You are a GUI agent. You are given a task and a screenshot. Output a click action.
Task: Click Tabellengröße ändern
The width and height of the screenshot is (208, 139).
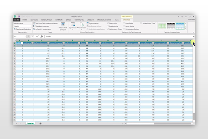coord(22,29)
